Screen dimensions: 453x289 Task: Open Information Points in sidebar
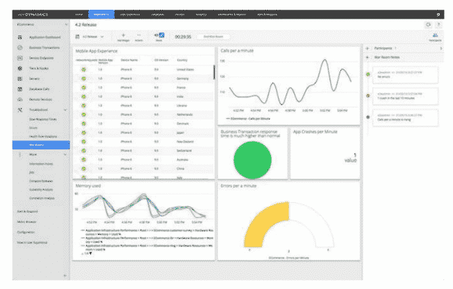pos(41,164)
